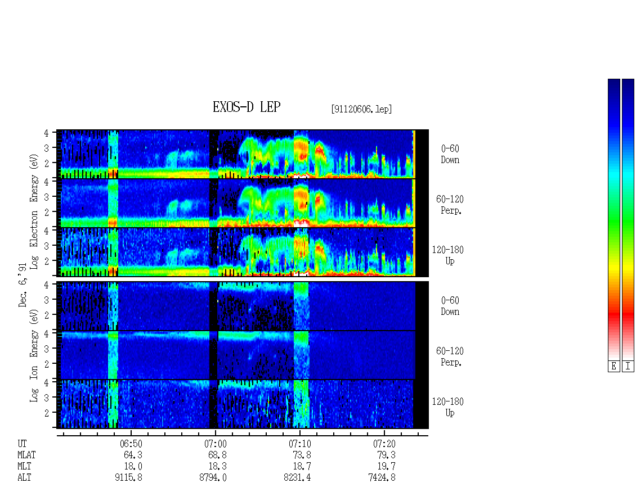636x492 pixels.
Task: Select the MLT value 18.3
Action: (217, 467)
